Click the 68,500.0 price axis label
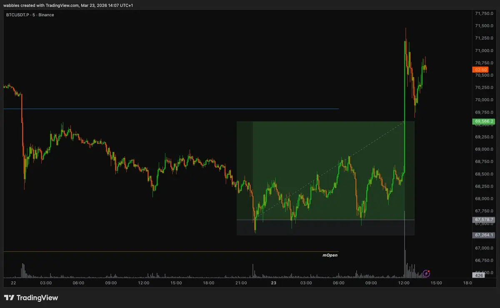The width and height of the screenshot is (500, 308). coord(484,174)
